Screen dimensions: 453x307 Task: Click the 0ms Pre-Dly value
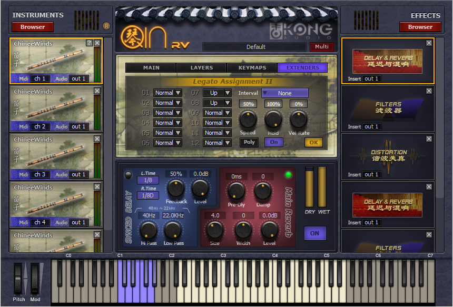tap(237, 176)
